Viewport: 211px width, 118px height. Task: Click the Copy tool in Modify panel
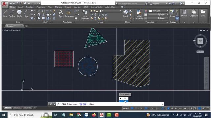point(39,14)
